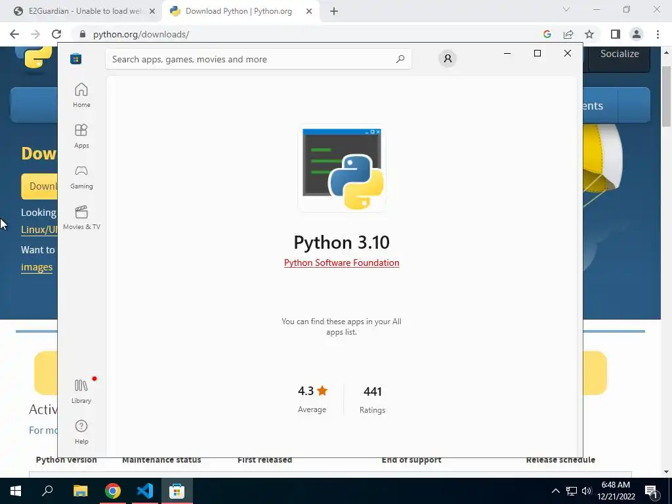Open a new Chrome tab
The width and height of the screenshot is (672, 504).
coord(334,12)
